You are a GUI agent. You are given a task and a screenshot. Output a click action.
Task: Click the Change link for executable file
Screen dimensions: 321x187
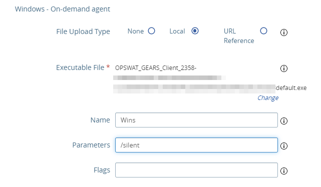click(268, 98)
